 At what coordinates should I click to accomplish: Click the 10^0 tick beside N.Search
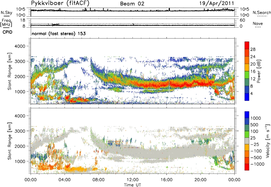[x=245, y=15]
